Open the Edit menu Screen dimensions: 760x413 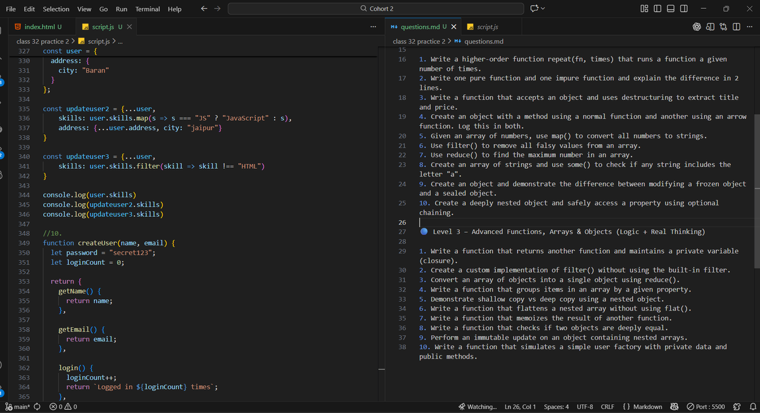click(29, 9)
